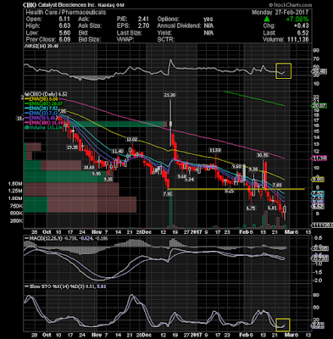Click the pink EMA 11.14 legend entry
Image resolution: width=333 pixels, height=339 pixels.
(42, 123)
